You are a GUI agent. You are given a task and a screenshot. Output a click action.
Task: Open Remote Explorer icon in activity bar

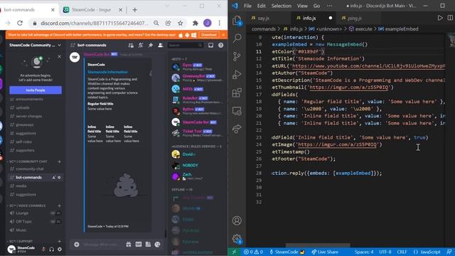click(x=237, y=111)
